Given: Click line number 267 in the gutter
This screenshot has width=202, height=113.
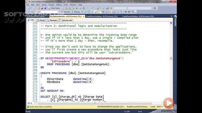Looking at the screenshot, I should pos(35,73).
